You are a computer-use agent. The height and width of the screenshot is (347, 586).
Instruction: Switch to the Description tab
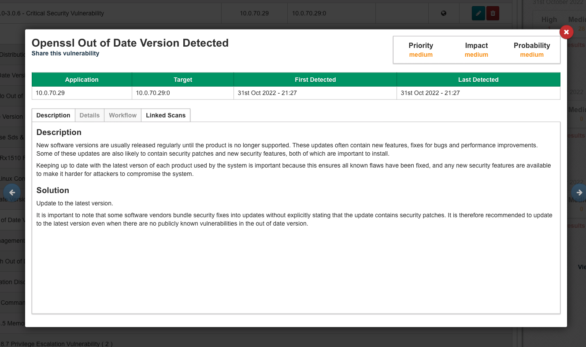[x=53, y=115]
